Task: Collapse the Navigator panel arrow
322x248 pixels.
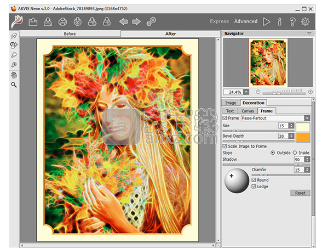Action: (x=309, y=33)
